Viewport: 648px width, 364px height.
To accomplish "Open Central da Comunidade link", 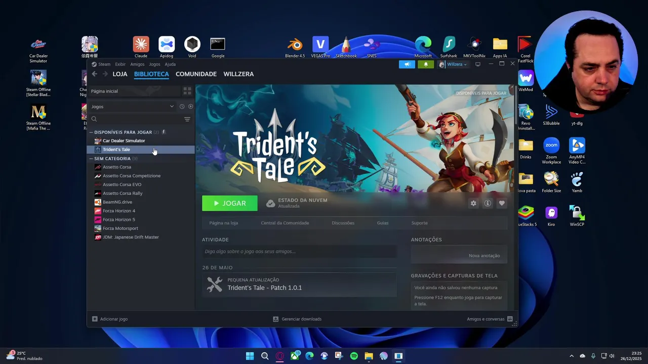I will tap(285, 223).
